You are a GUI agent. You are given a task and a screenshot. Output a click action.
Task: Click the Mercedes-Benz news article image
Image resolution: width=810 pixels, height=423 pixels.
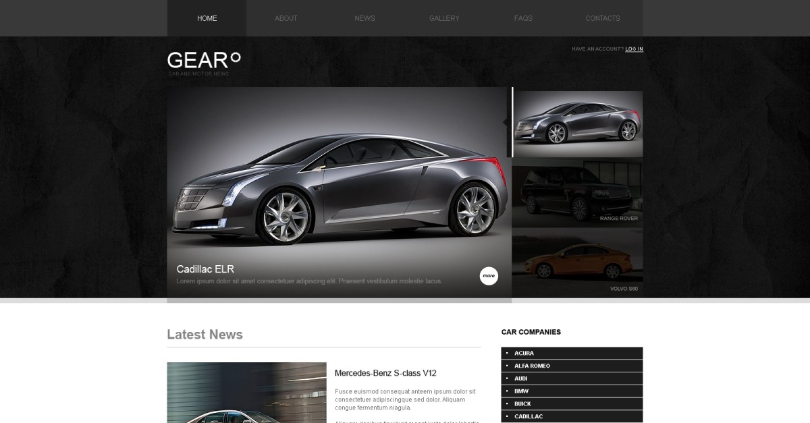246,393
